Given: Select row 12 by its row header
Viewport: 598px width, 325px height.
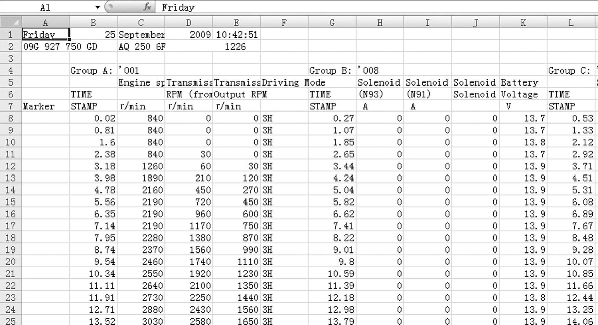Looking at the screenshot, I should click(11, 166).
